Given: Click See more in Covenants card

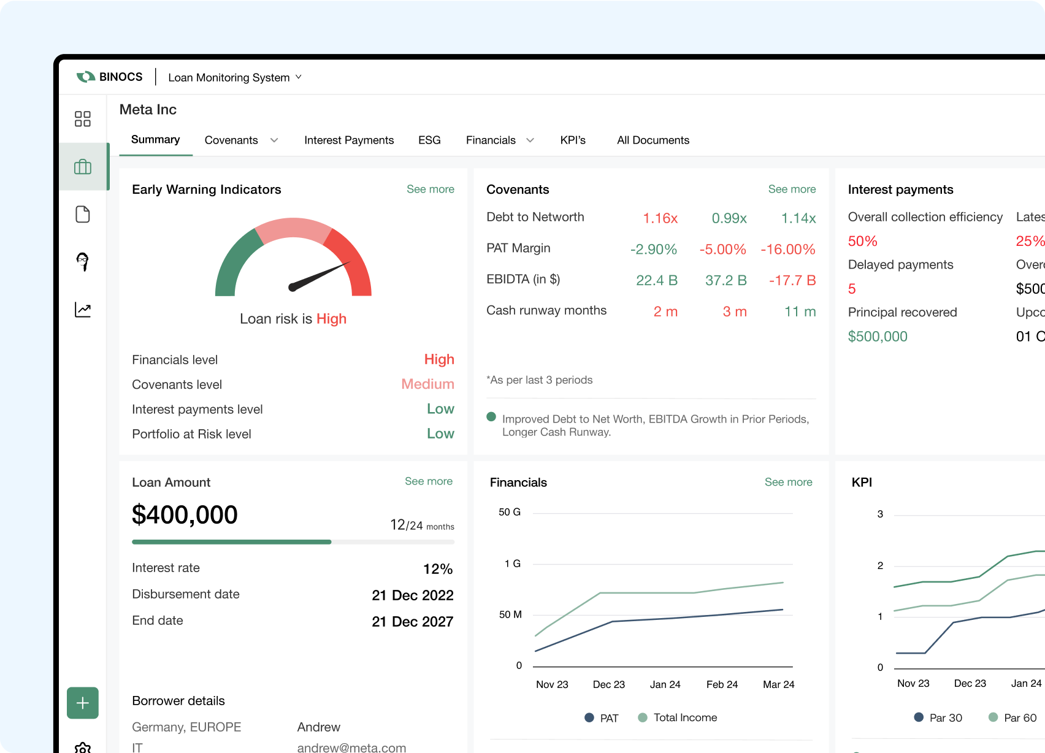Looking at the screenshot, I should (792, 189).
